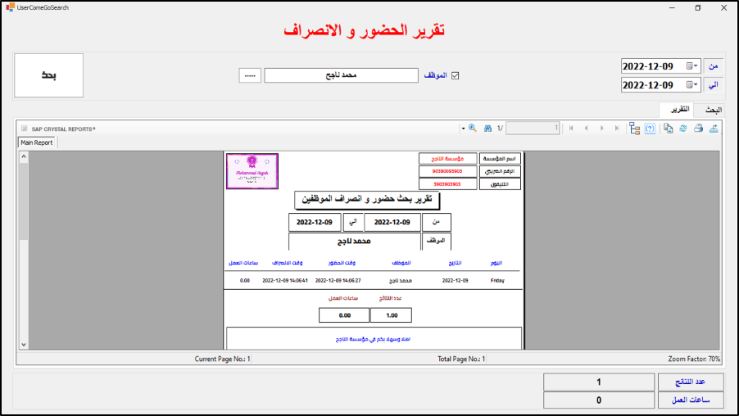Click the Print Report icon
Image resolution: width=739 pixels, height=416 pixels.
click(699, 129)
